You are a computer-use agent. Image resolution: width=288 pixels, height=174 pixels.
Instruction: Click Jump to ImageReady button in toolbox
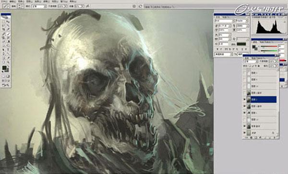[x=6, y=85]
